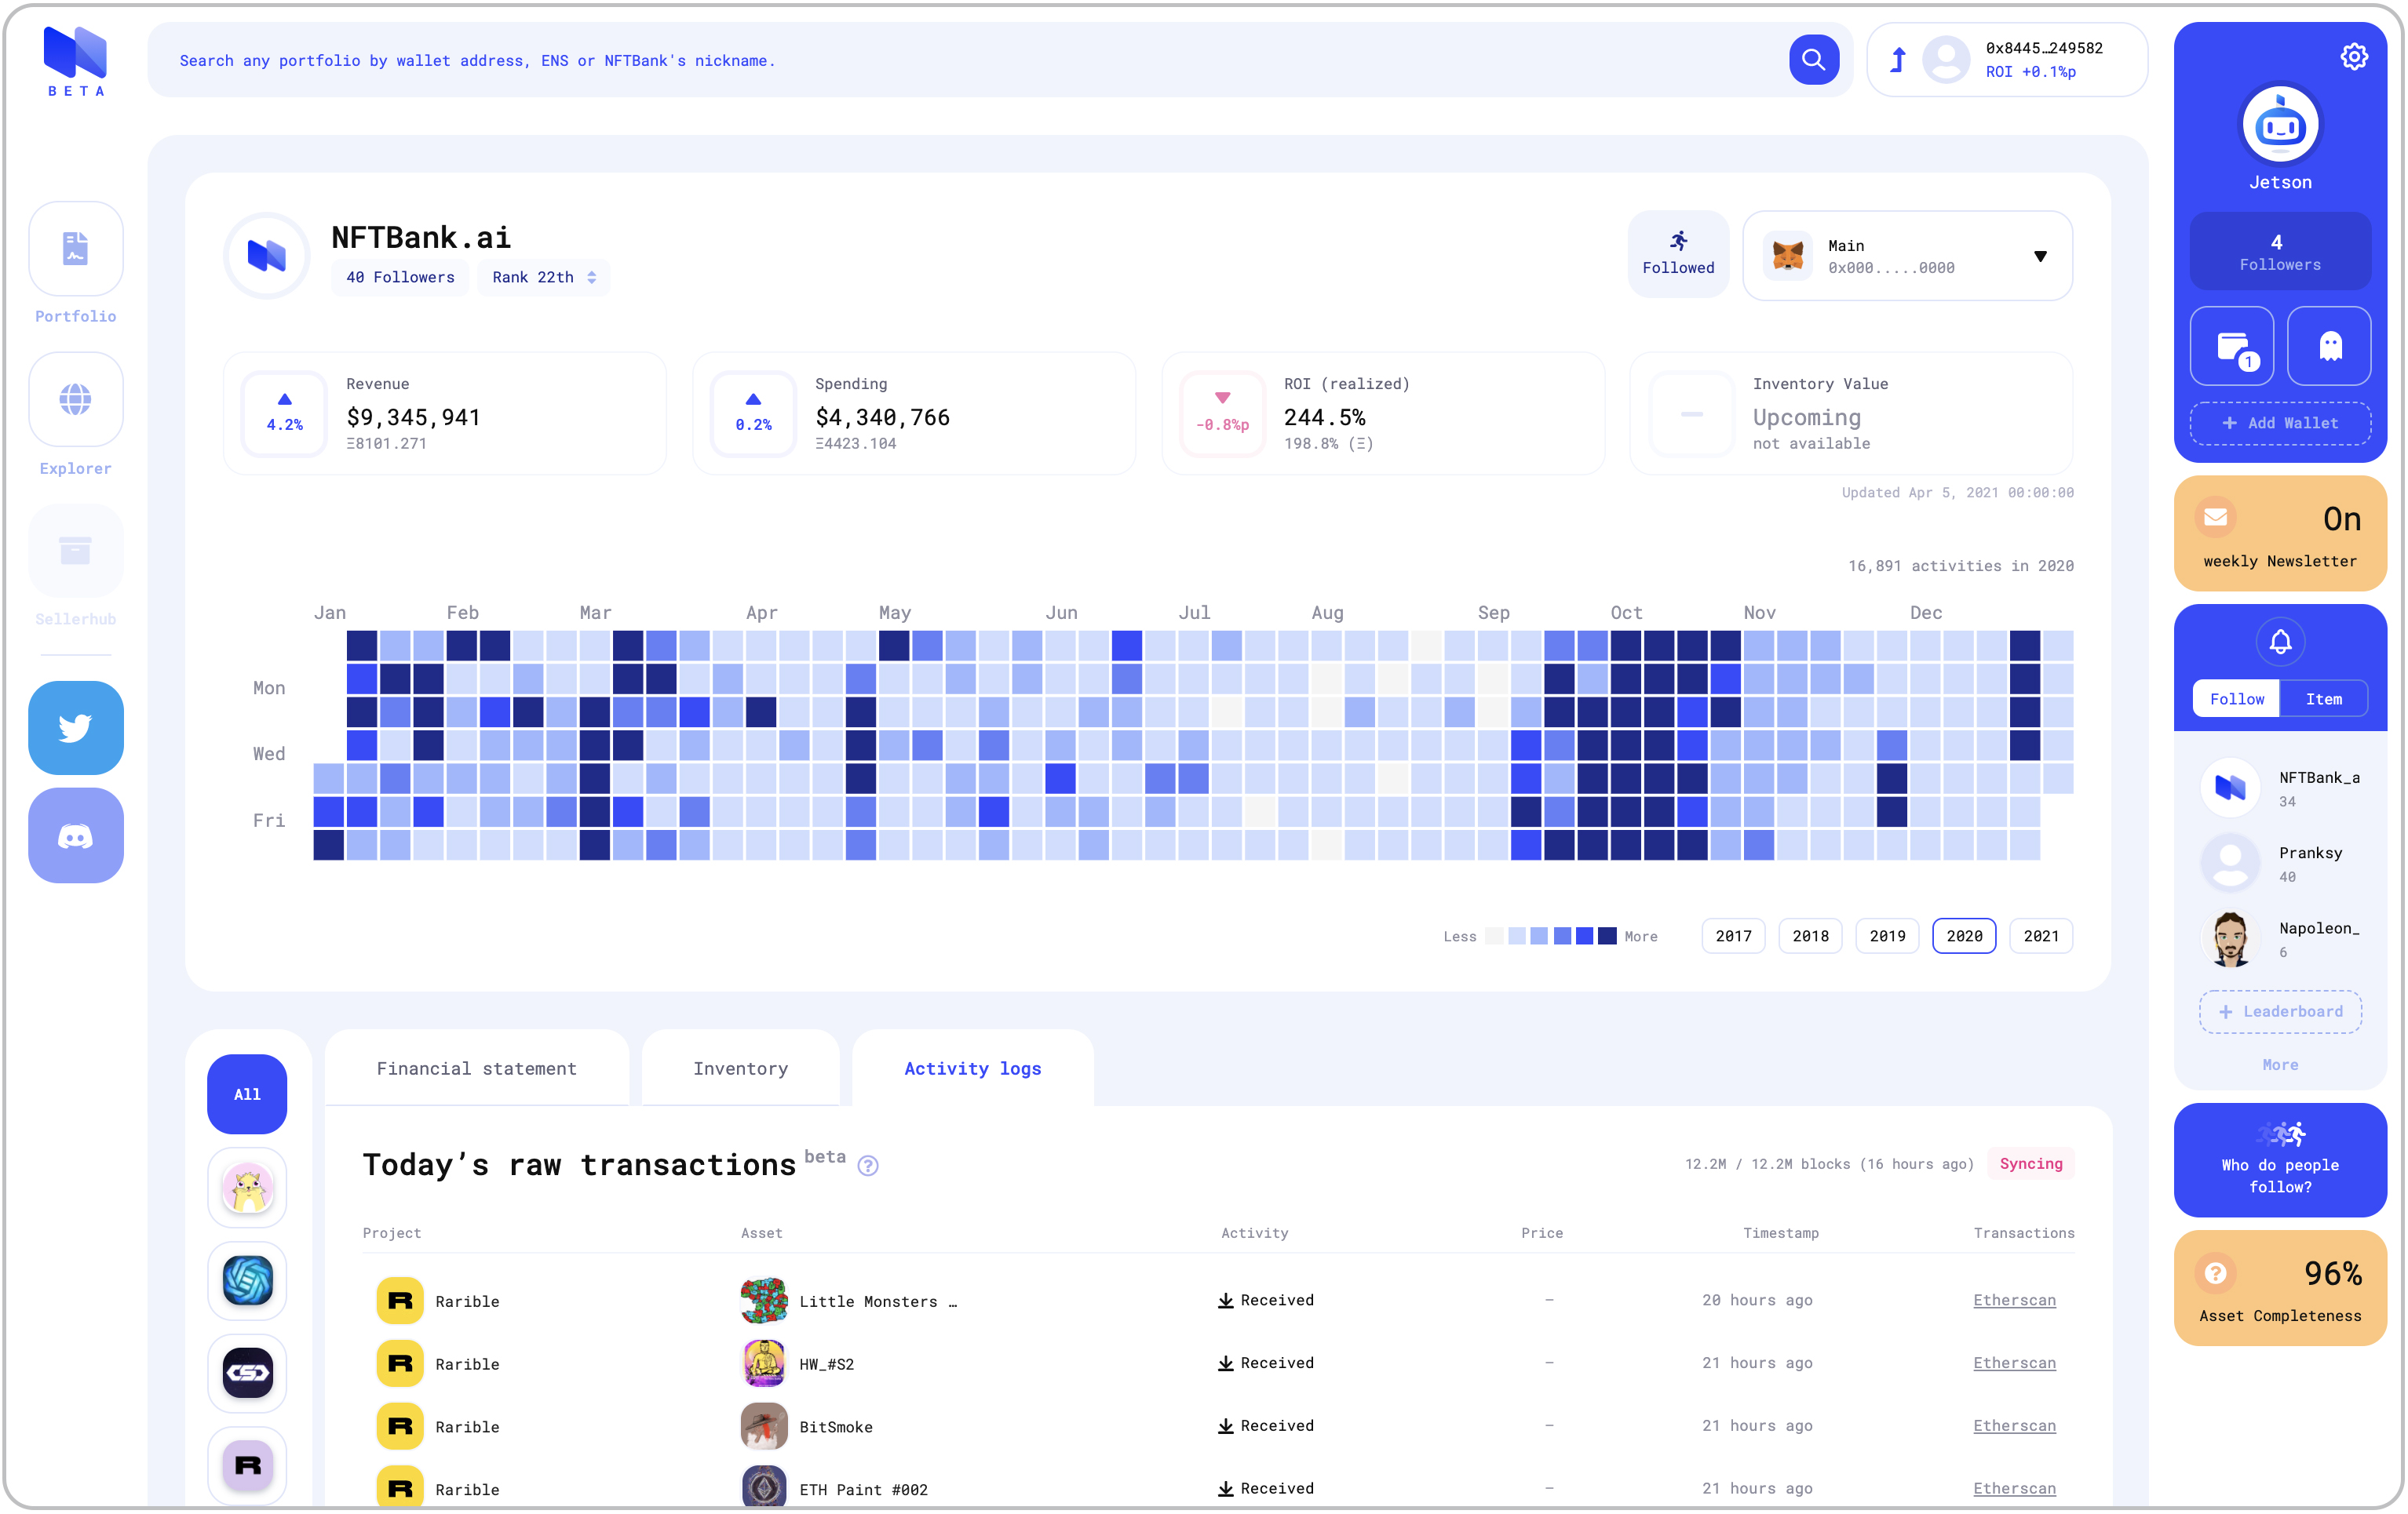The width and height of the screenshot is (2408, 1514).
Task: Open Etherscan link for Little Monsters
Action: coord(2013,1300)
